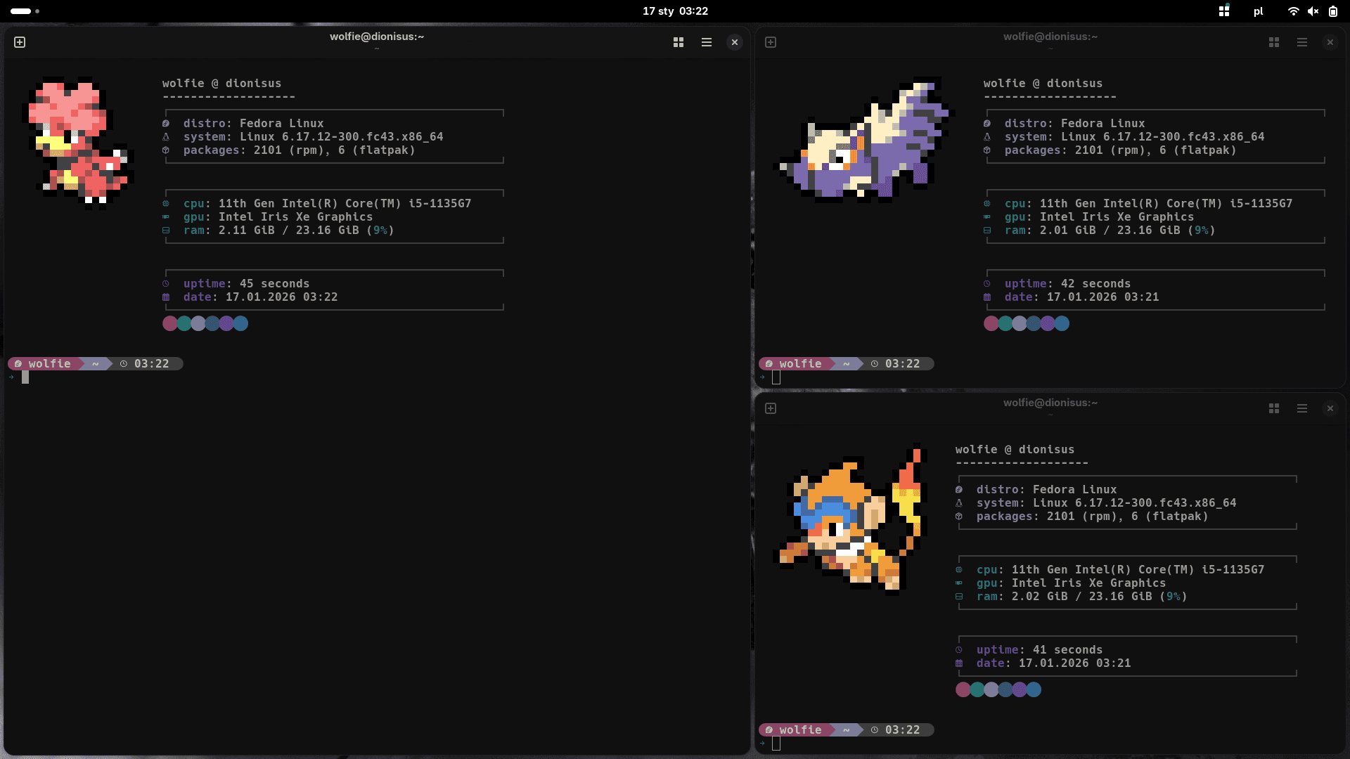Viewport: 1350px width, 759px height.
Task: Open the pl keyboard layout selector
Action: (x=1258, y=11)
